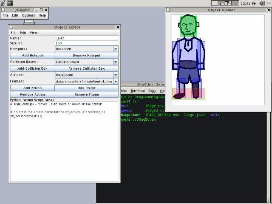Click in the Name field containing Caleb
272x204 pixels.
pyautogui.click(x=86, y=38)
